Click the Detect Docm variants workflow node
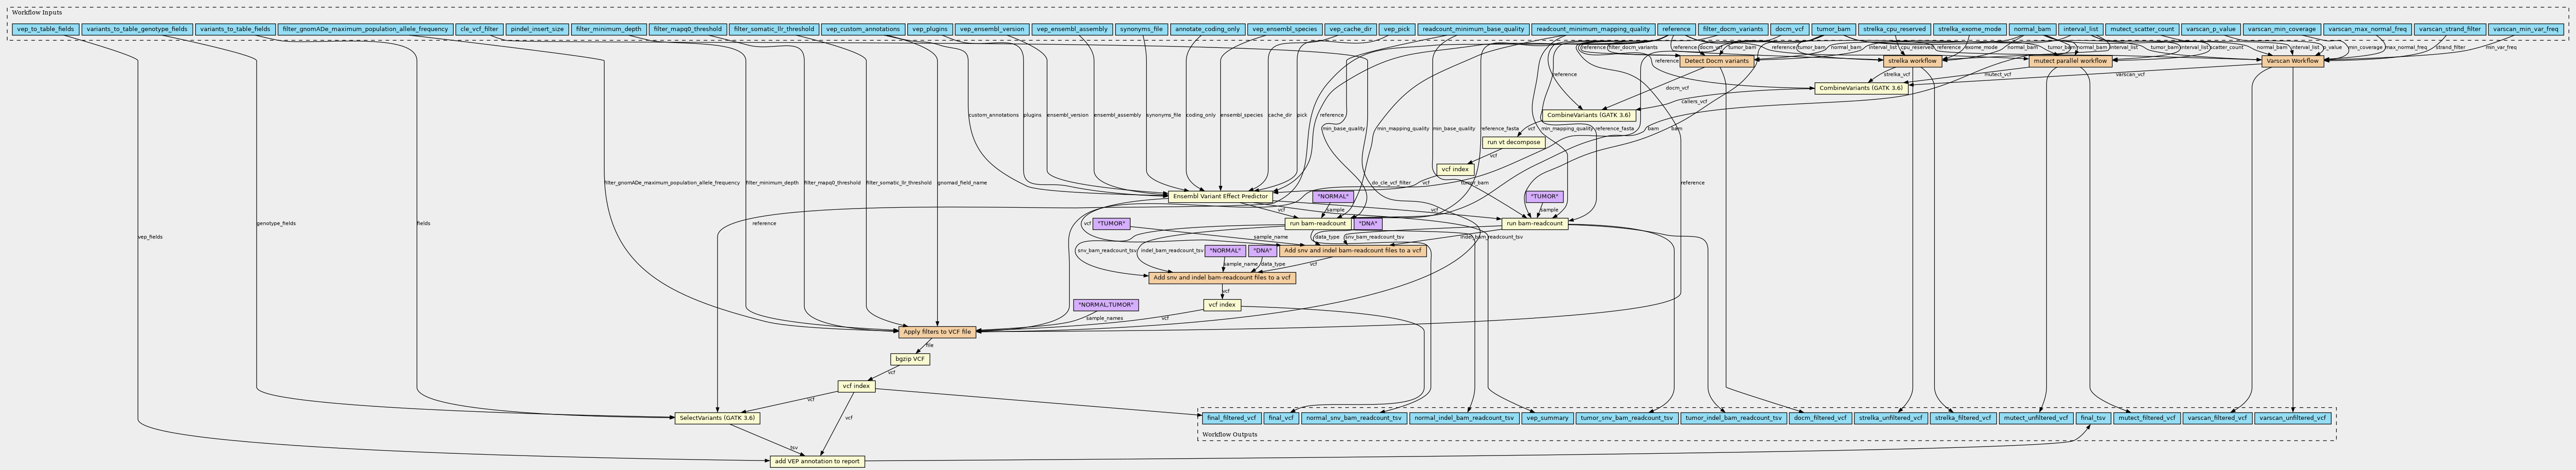The width and height of the screenshot is (2576, 470). click(x=1717, y=61)
